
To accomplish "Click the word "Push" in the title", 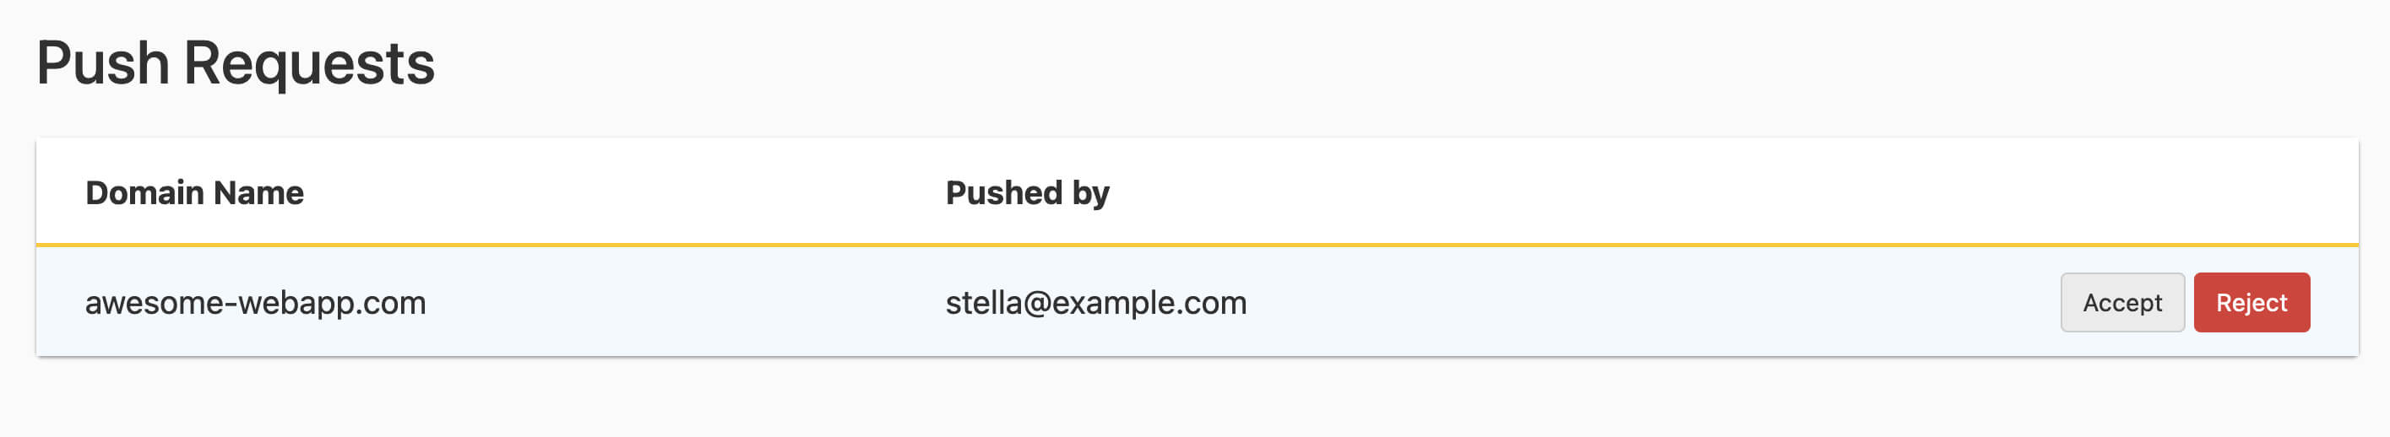I will click(x=103, y=64).
